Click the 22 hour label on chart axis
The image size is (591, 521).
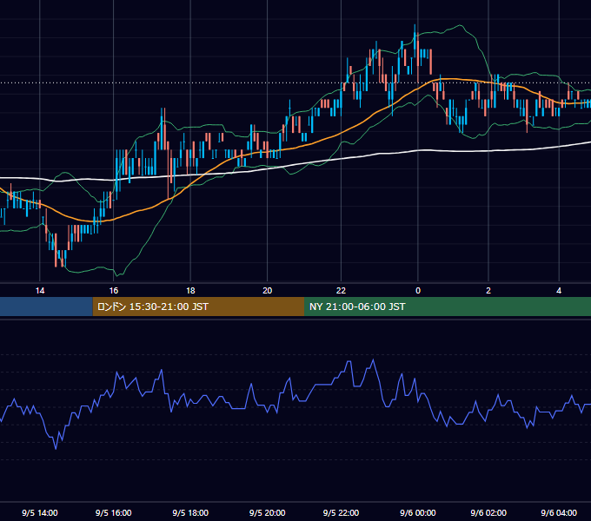pos(341,291)
